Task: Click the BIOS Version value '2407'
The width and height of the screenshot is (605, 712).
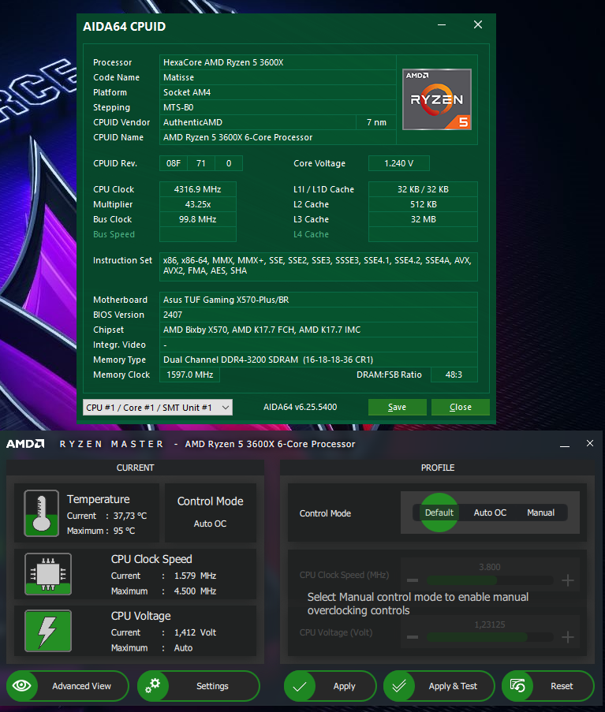Action: pyautogui.click(x=319, y=315)
